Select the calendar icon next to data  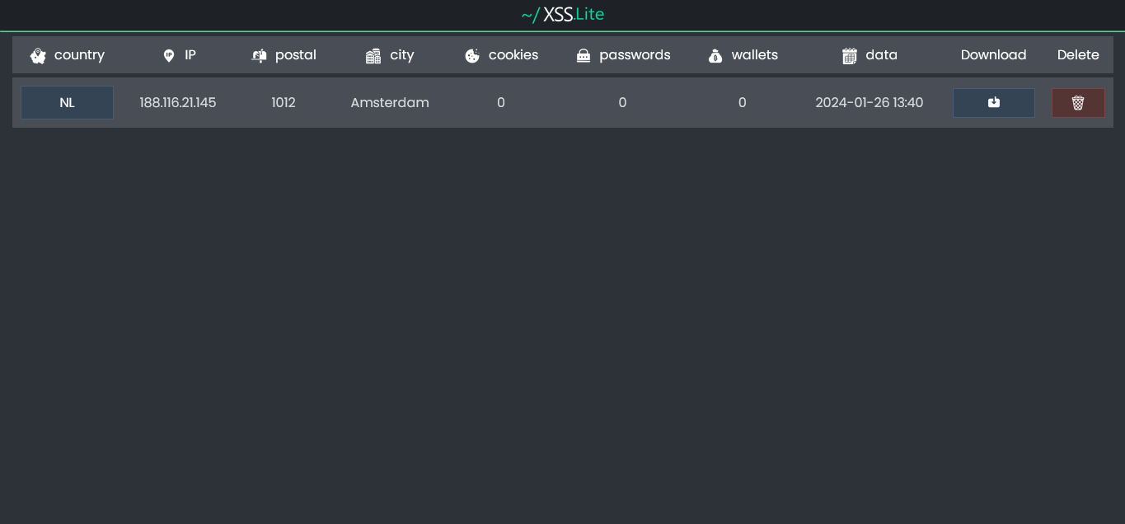click(849, 55)
